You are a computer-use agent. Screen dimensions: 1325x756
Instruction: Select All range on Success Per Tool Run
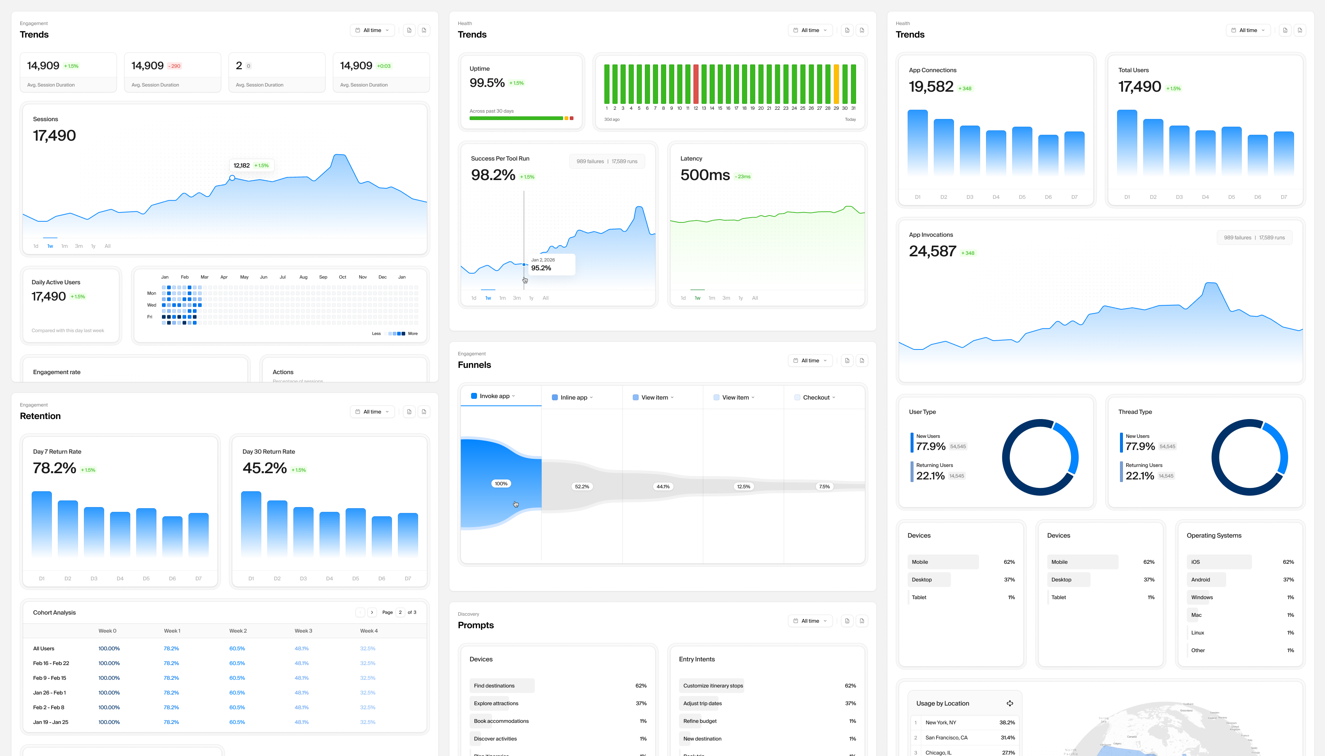(x=545, y=298)
